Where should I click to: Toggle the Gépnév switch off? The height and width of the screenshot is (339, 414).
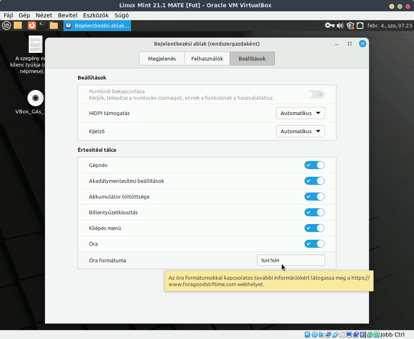(314, 165)
